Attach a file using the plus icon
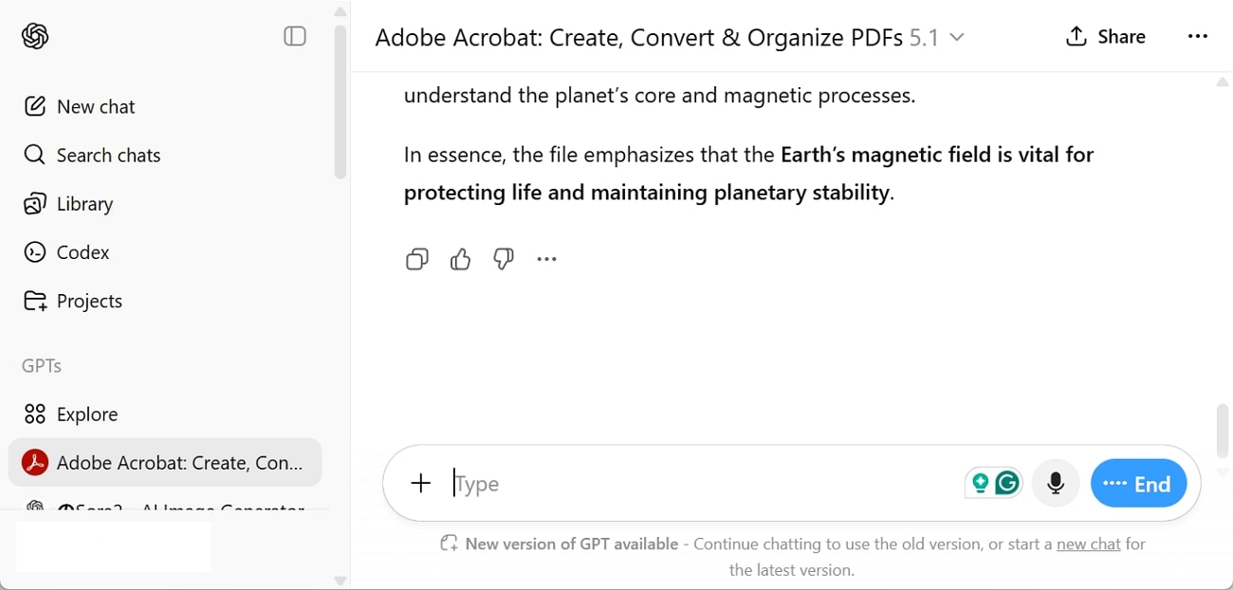The height and width of the screenshot is (590, 1233). [x=421, y=483]
